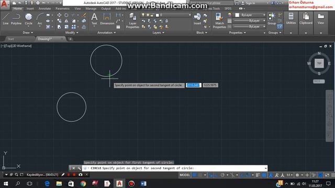Image resolution: width=335 pixels, height=188 pixels.
Task: Expand the Layers panel
Action: coord(158,32)
